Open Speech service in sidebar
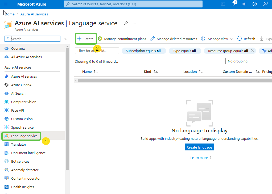The height and width of the screenshot is (194, 272). [22, 127]
